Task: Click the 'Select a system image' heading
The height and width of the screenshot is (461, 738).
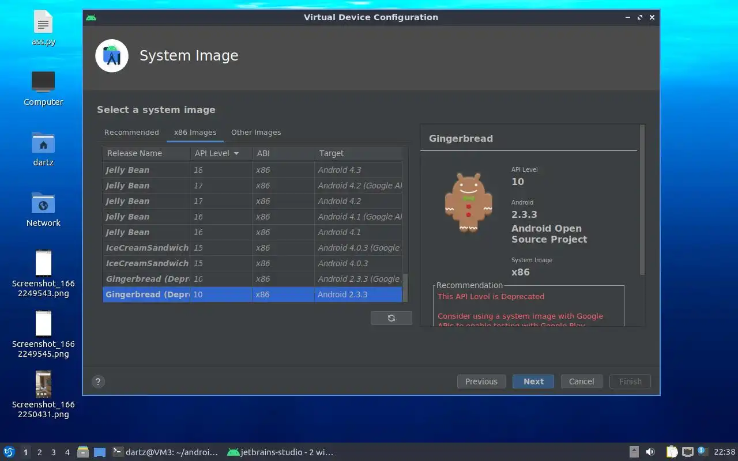Action: [156, 109]
